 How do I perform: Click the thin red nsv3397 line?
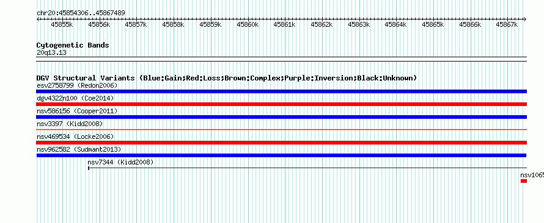tap(281, 130)
